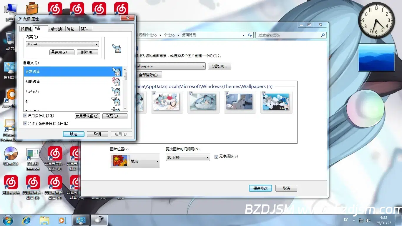Select 后台运行 pointer row
The image size is (402, 226).
coord(73,92)
